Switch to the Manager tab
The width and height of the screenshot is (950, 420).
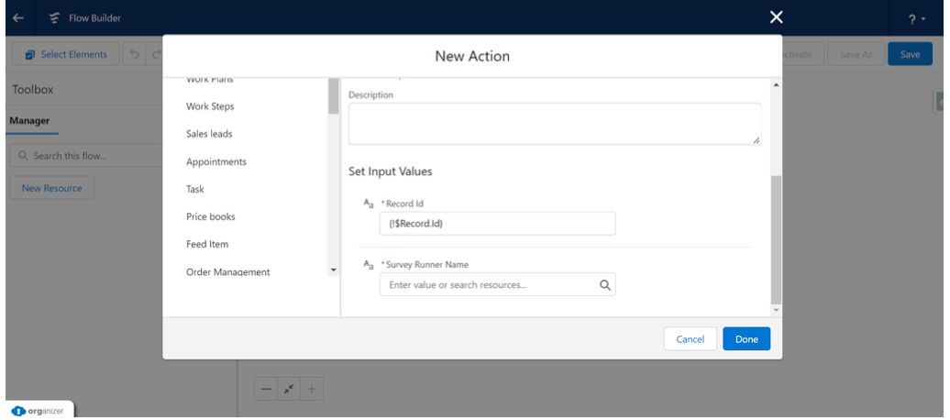(30, 120)
